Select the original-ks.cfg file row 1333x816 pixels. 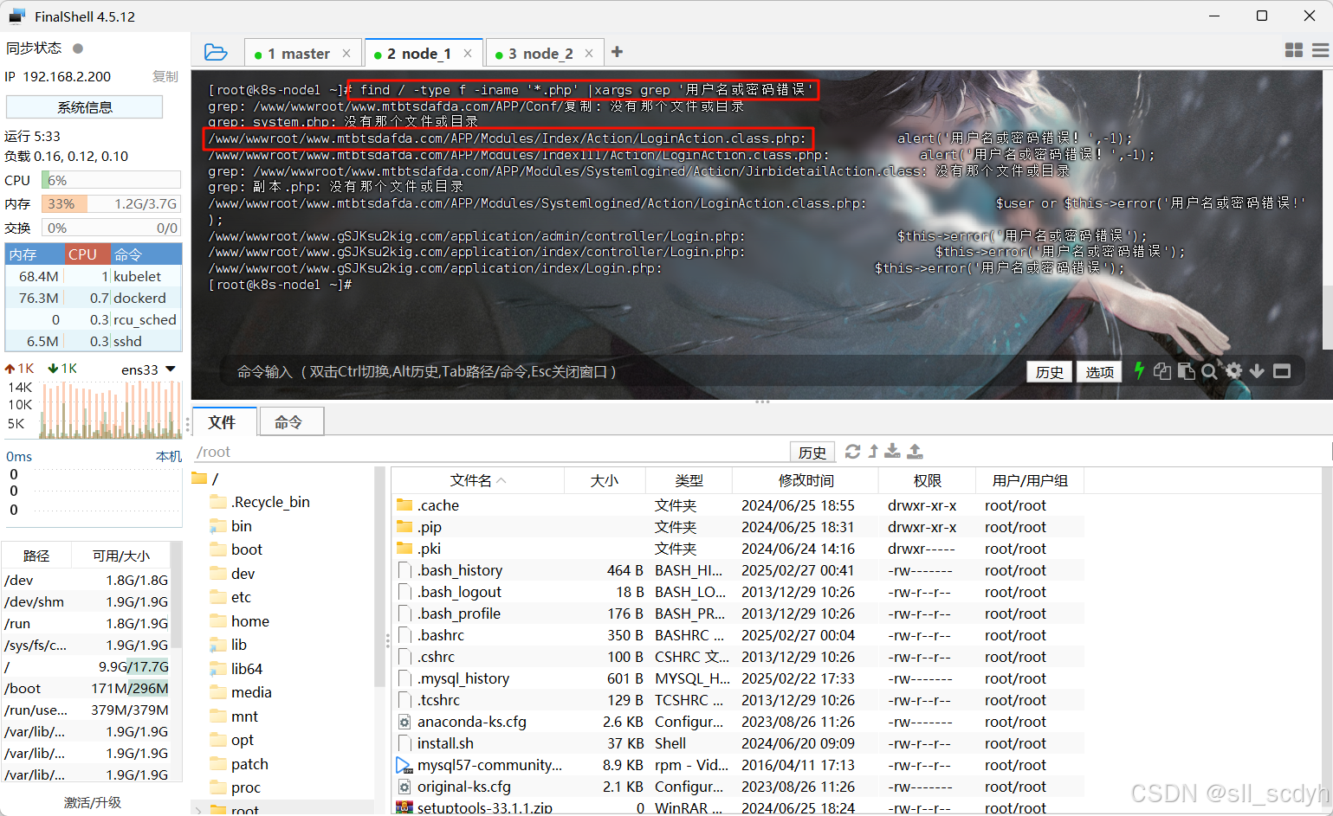[x=737, y=787]
